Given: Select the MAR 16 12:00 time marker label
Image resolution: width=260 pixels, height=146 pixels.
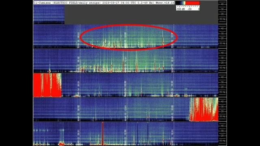Looking at the screenshot, I should 126,40.
